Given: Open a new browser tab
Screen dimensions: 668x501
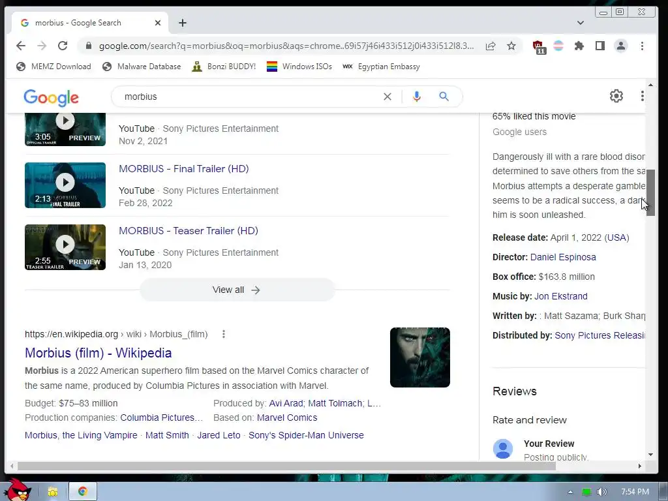Looking at the screenshot, I should [x=183, y=23].
